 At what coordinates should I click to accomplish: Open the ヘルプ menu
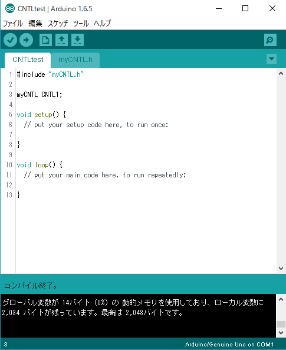tap(102, 23)
